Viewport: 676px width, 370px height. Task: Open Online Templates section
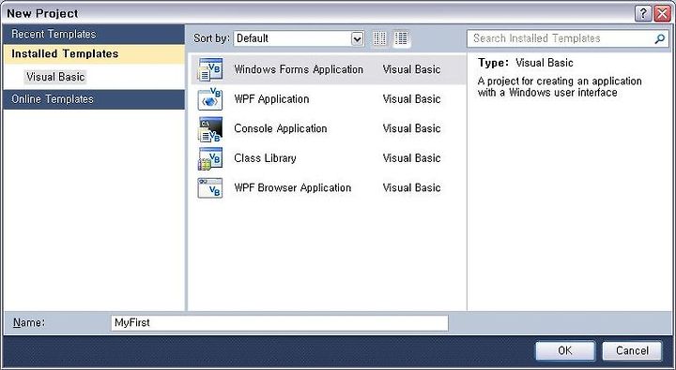click(94, 99)
